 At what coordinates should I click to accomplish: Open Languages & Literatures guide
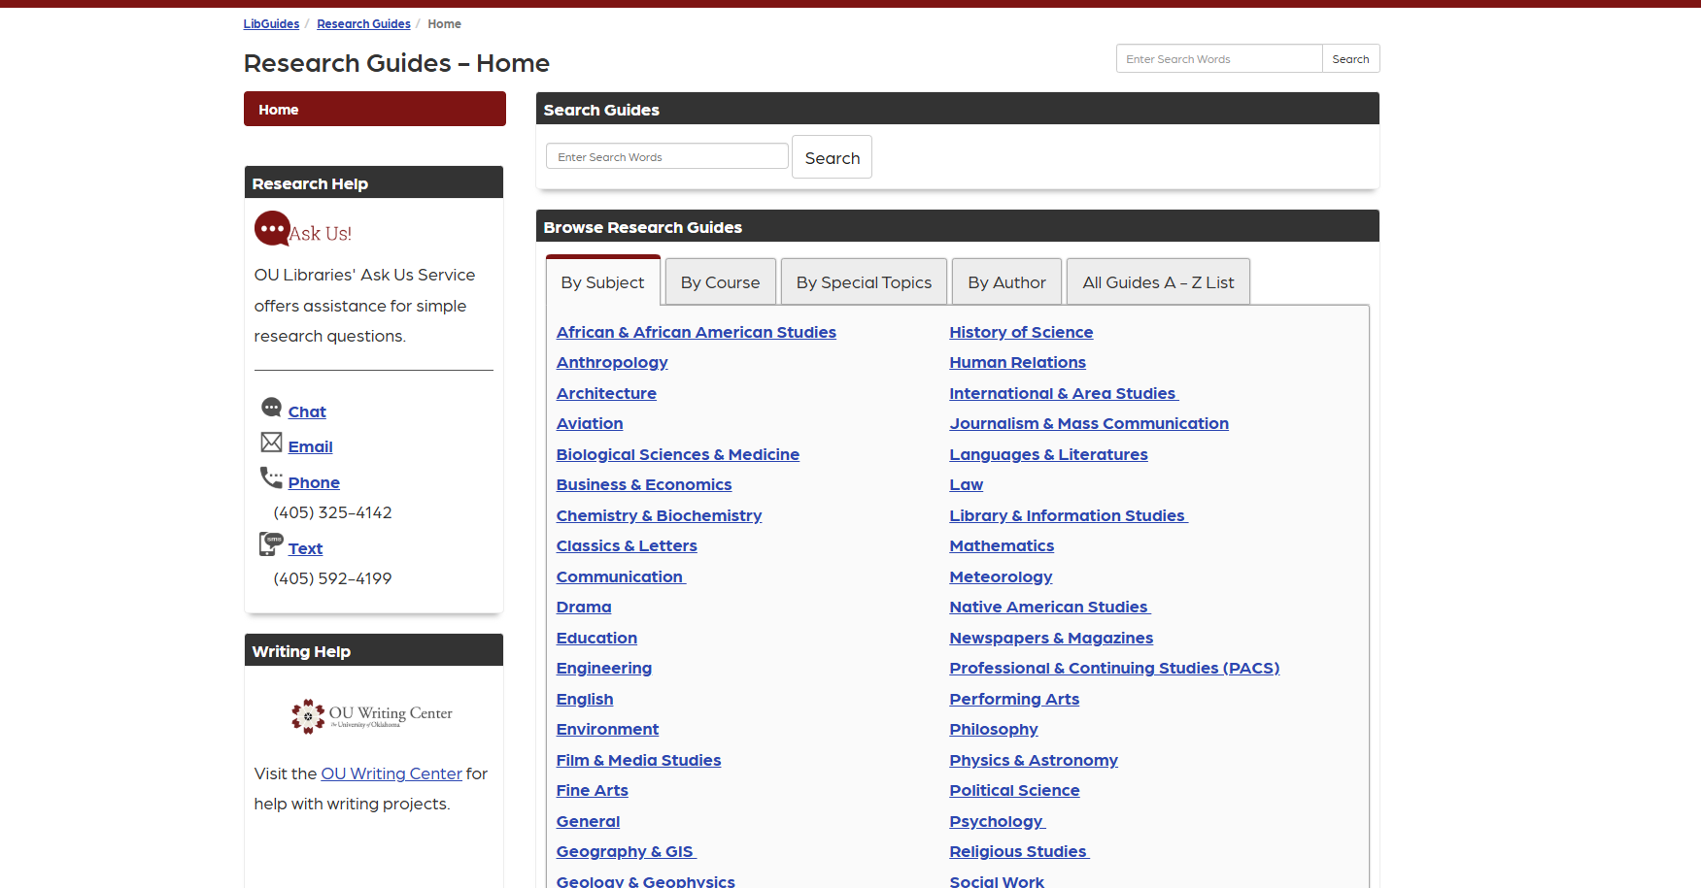[x=1048, y=454]
